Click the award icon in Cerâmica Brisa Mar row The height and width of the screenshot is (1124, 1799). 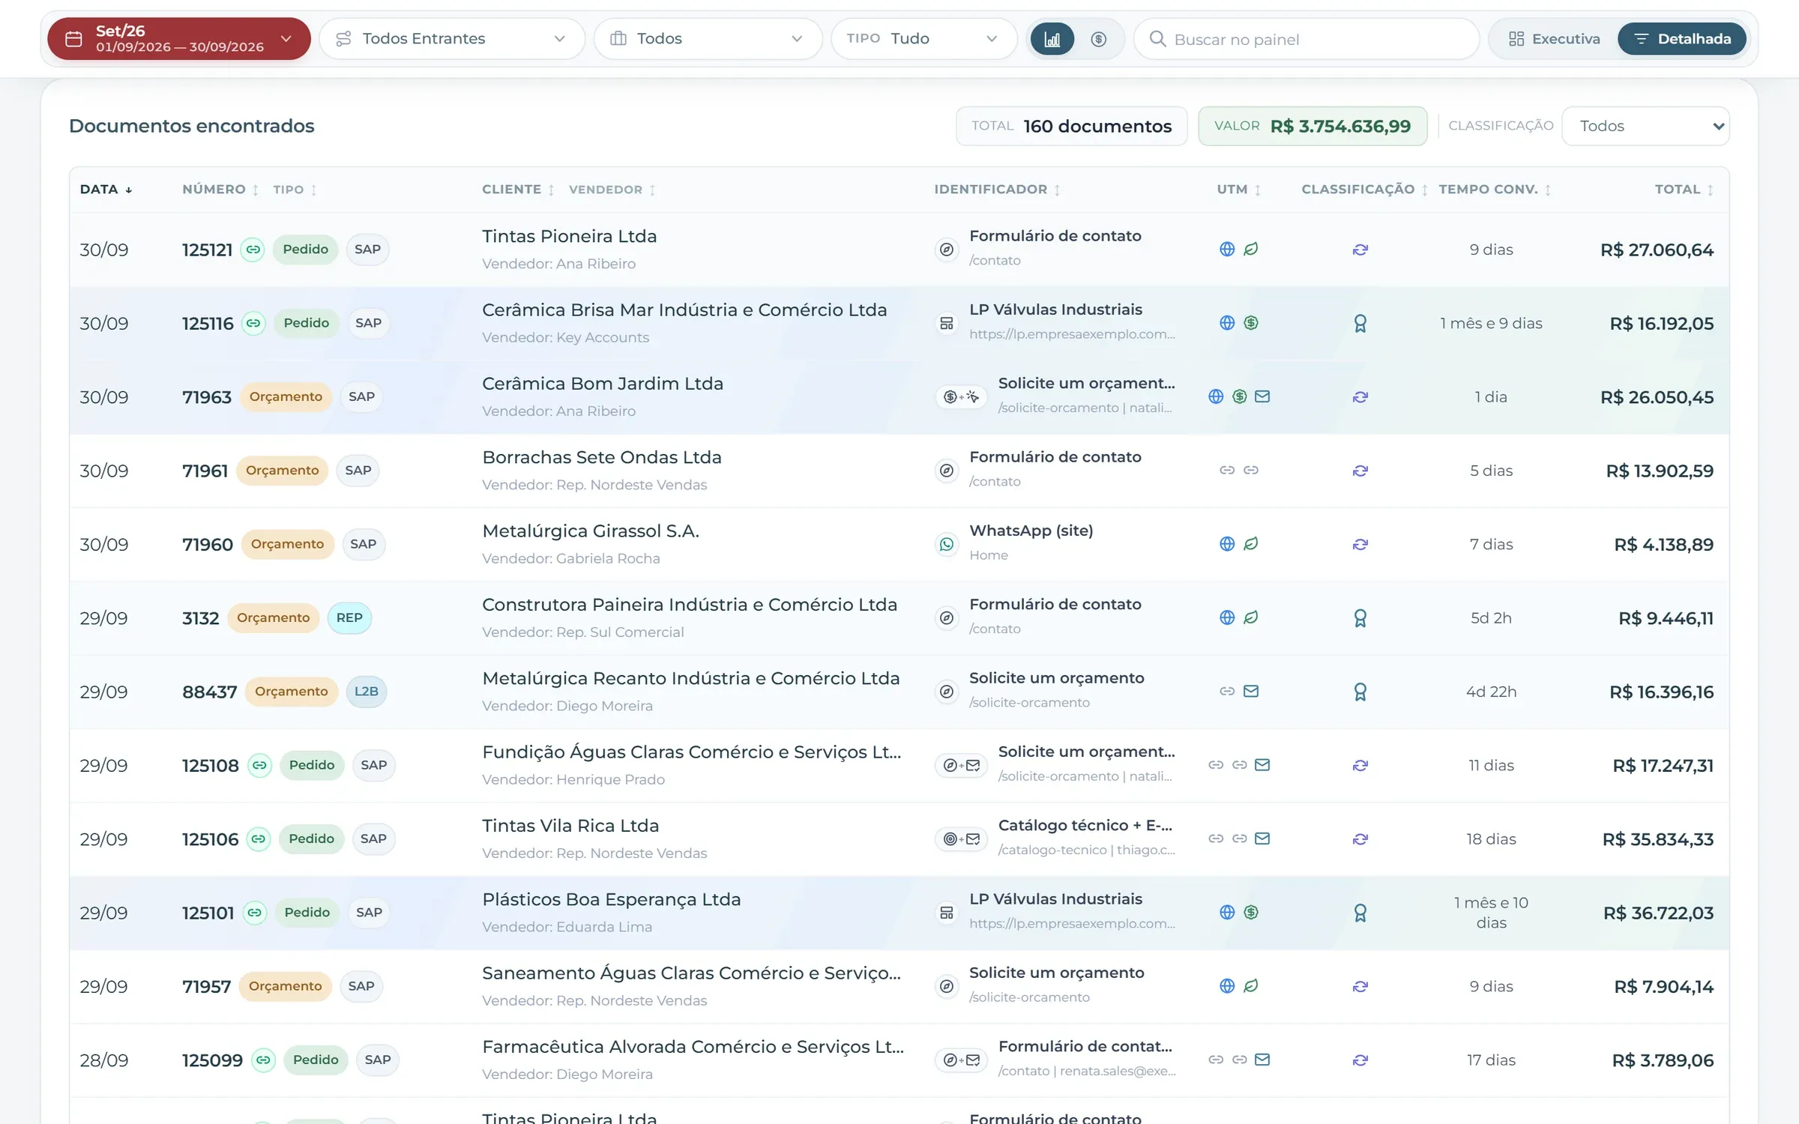[1360, 324]
